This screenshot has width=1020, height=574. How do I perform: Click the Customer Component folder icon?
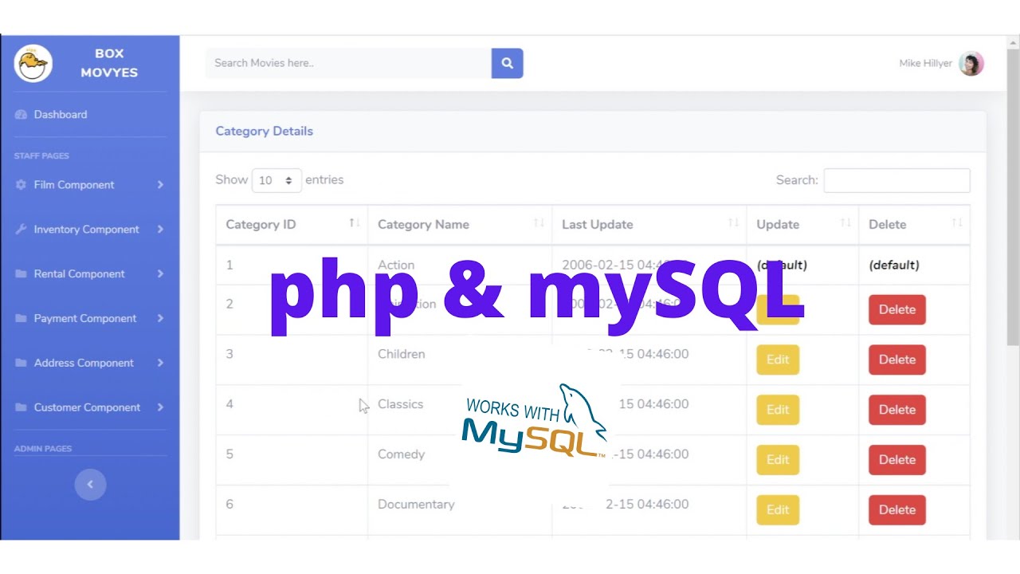coord(21,407)
